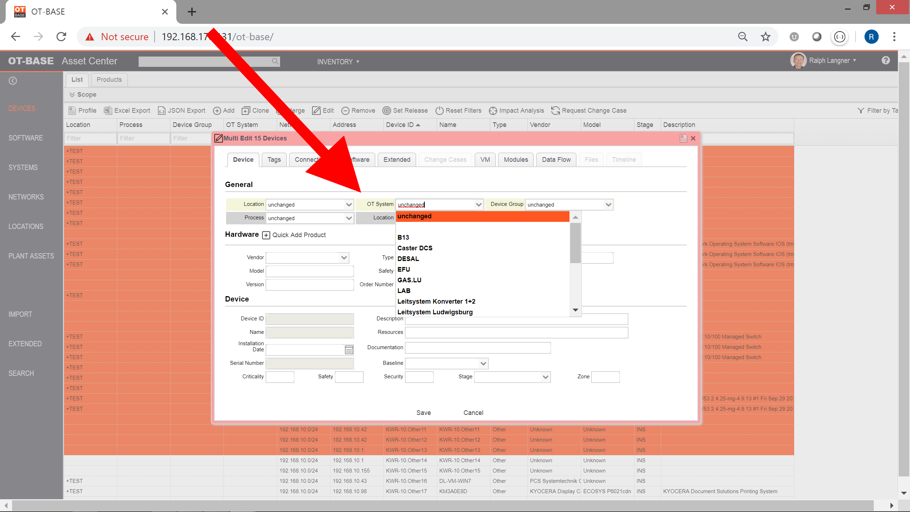Click Excel Export in the toolbar
The height and width of the screenshot is (512, 910).
pyautogui.click(x=127, y=111)
